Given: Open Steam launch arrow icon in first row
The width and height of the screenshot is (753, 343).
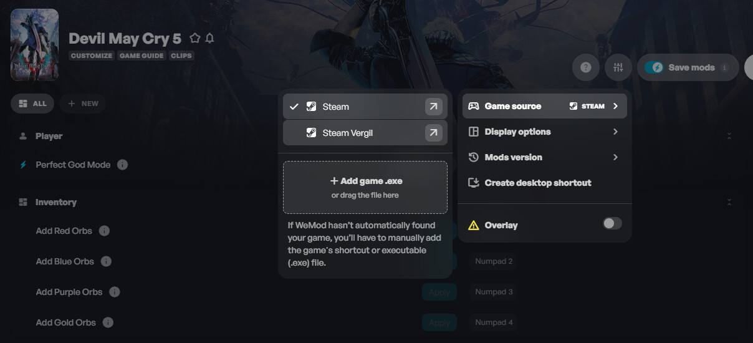Looking at the screenshot, I should 434,107.
